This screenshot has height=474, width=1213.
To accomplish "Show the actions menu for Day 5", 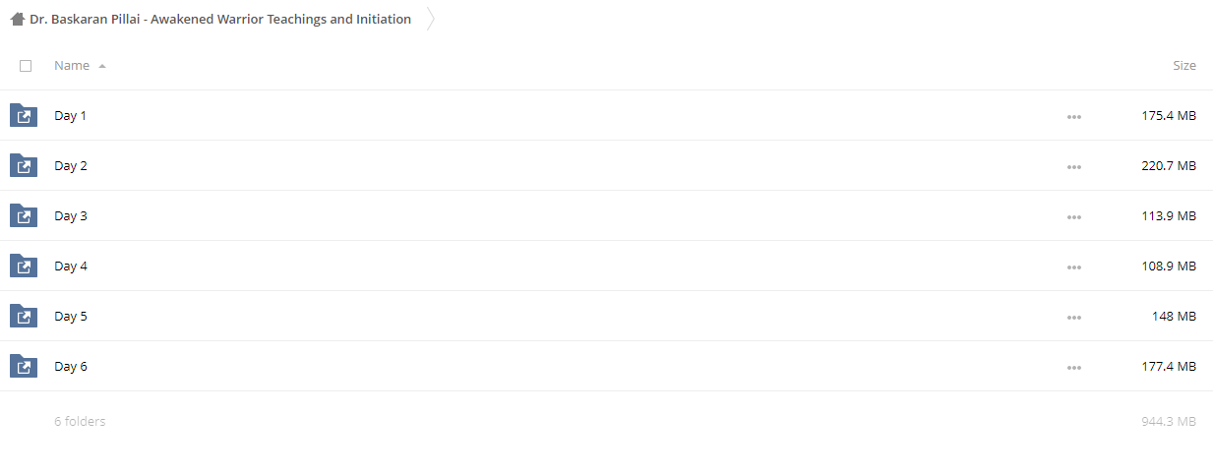I will (x=1073, y=318).
